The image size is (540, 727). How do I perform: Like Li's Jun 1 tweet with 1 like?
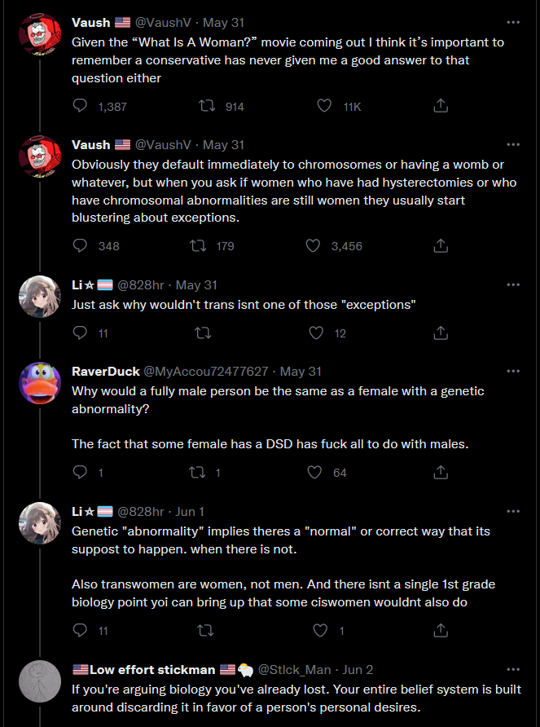coord(320,630)
